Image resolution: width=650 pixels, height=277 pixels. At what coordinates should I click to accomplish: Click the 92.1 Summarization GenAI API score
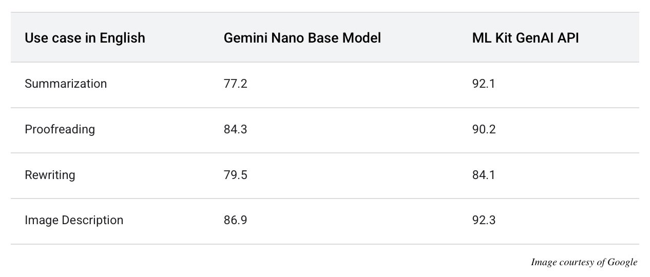[x=484, y=84]
